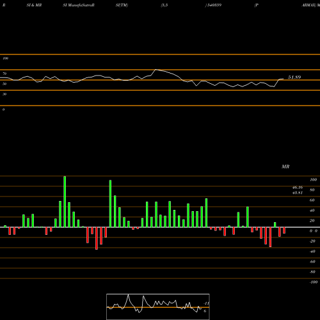Click the 20 label on the MR scale

coord(312,221)
